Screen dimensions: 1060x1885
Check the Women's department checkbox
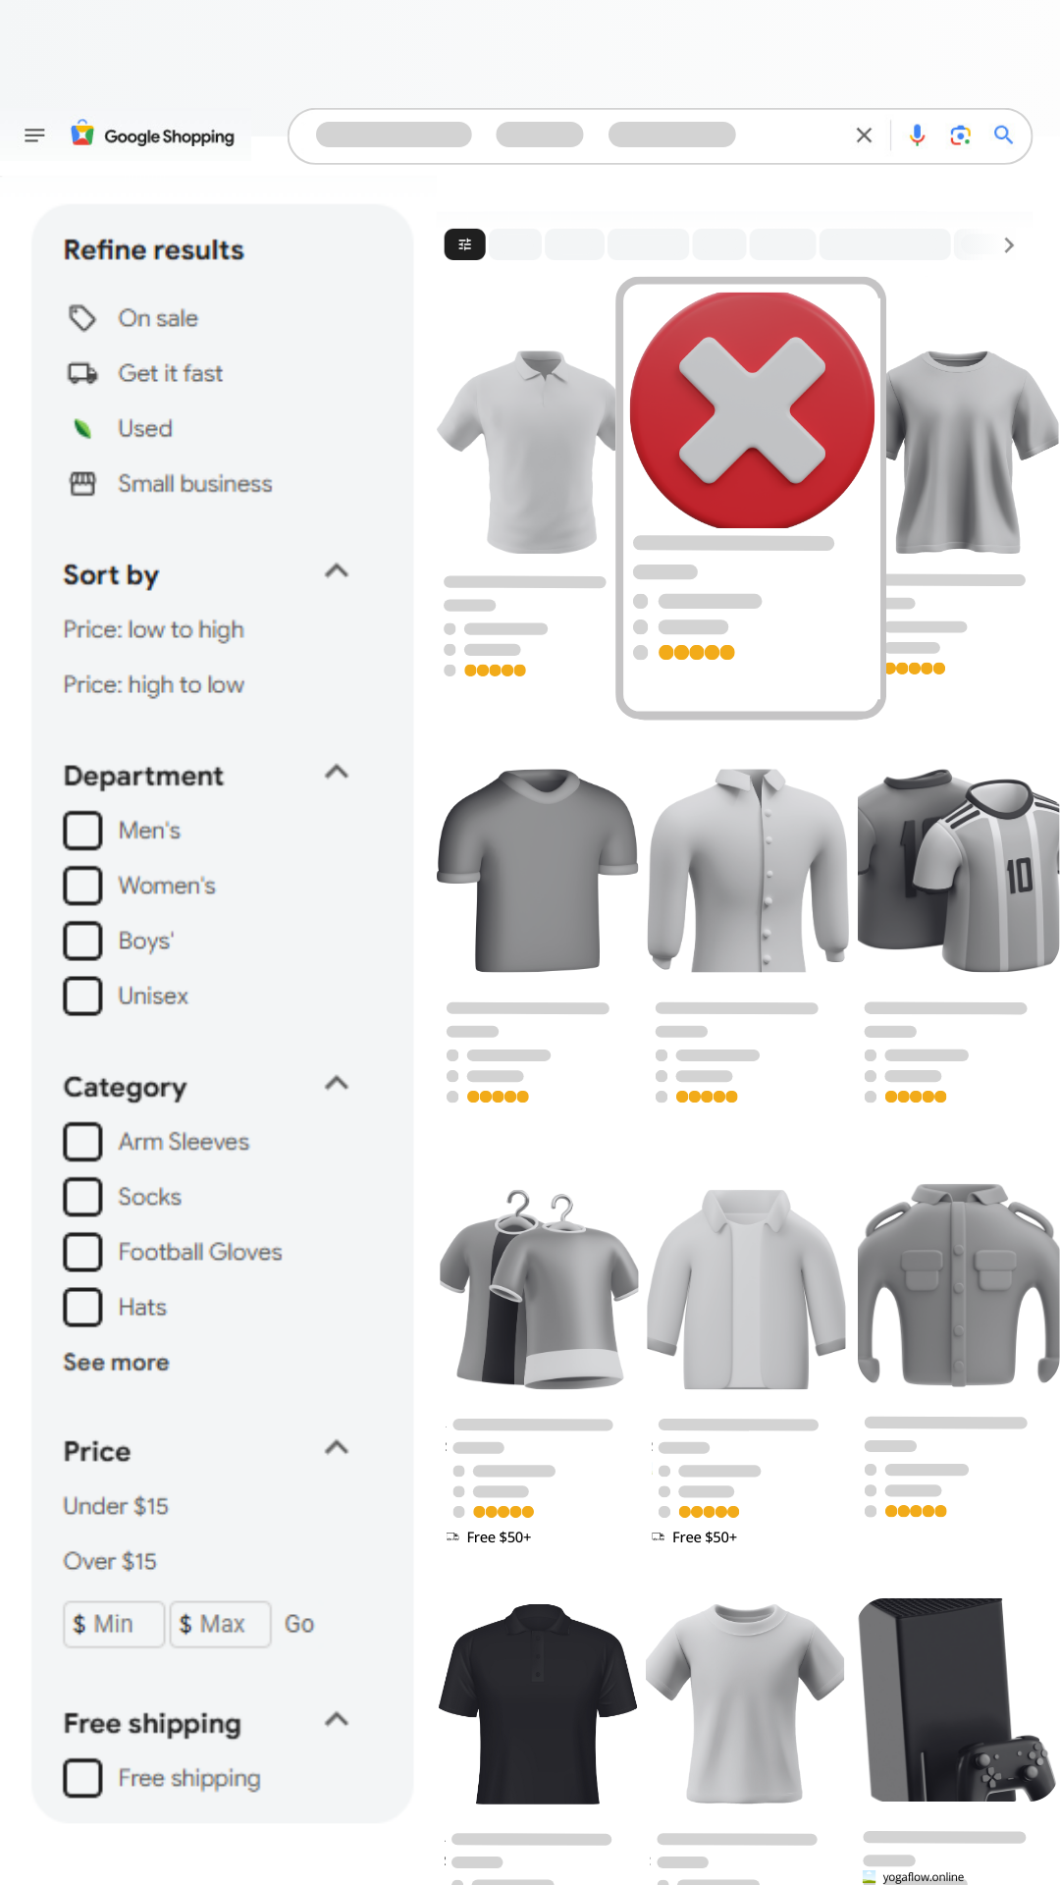82,886
